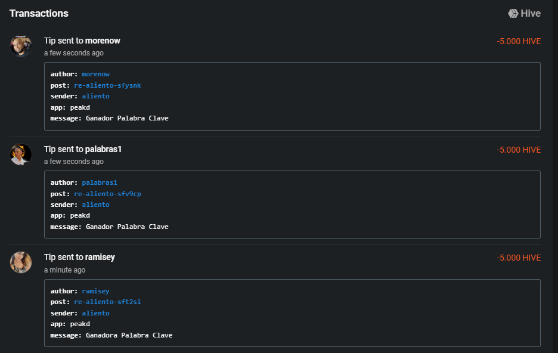This screenshot has height=353, width=558.
Task: Click the palabras1 author link
Action: click(x=100, y=182)
